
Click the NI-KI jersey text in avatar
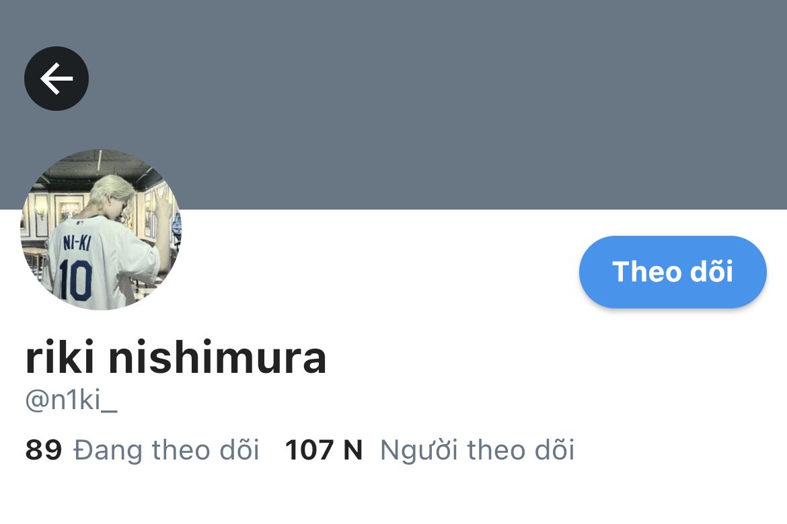(77, 243)
